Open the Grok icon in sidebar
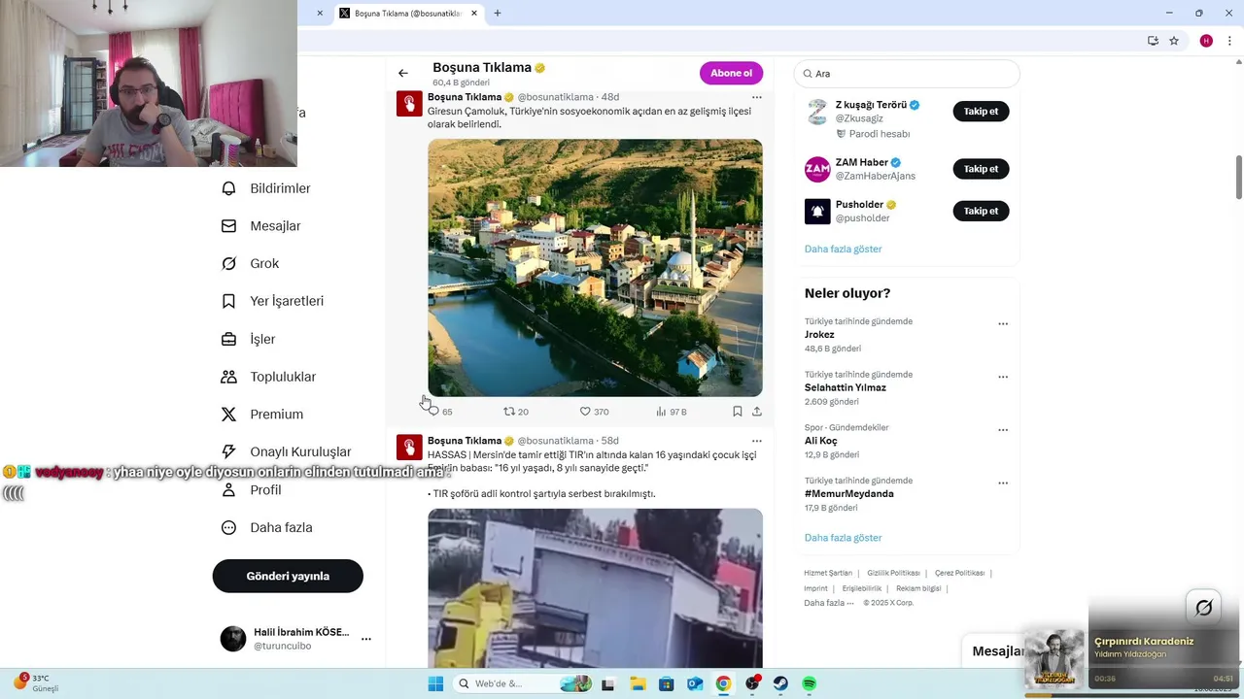Image resolution: width=1244 pixels, height=699 pixels. pos(228,263)
